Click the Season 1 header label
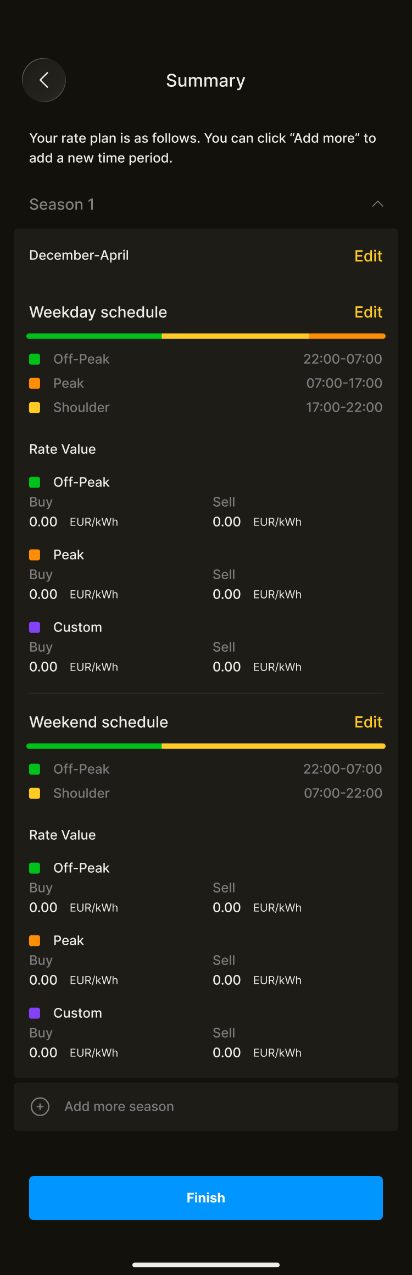The height and width of the screenshot is (1275, 412). (62, 204)
